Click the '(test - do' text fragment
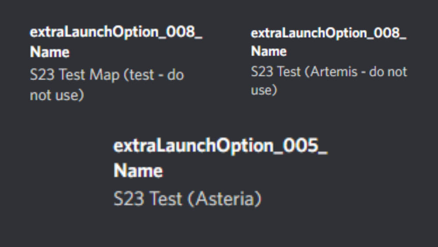Viewport: 438px width, 247px height. [x=154, y=75]
